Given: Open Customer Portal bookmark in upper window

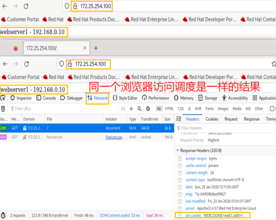Looking at the screenshot, I should pyautogui.click(x=20, y=19).
